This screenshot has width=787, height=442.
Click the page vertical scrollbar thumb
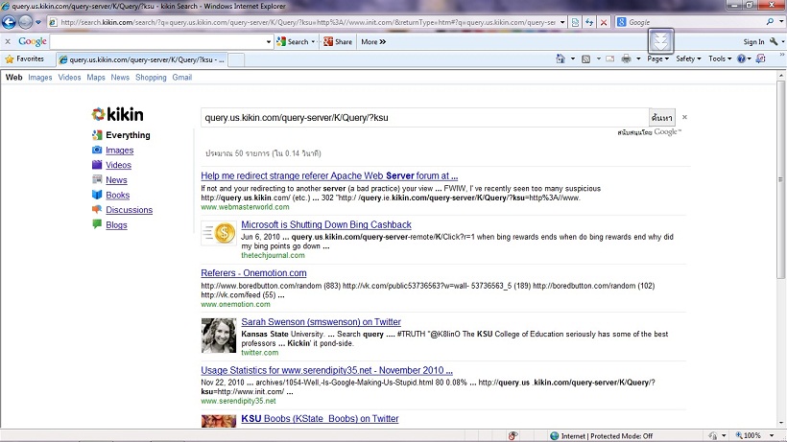click(x=780, y=179)
